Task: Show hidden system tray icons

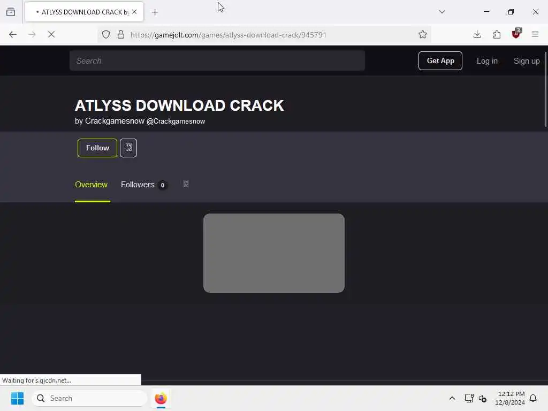Action: [452, 398]
